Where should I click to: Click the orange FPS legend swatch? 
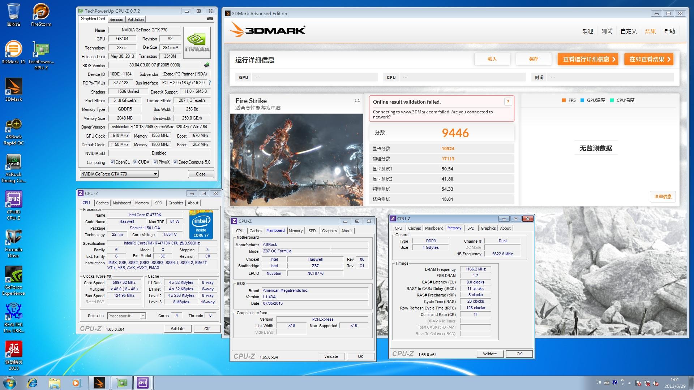(564, 100)
